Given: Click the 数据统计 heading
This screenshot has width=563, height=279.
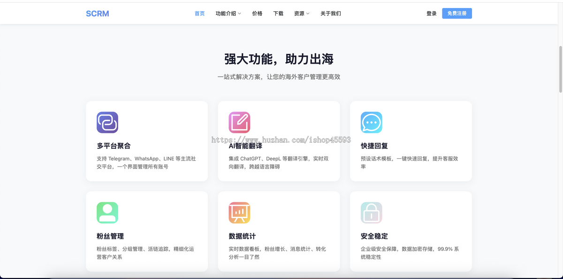Looking at the screenshot, I should click(242, 236).
